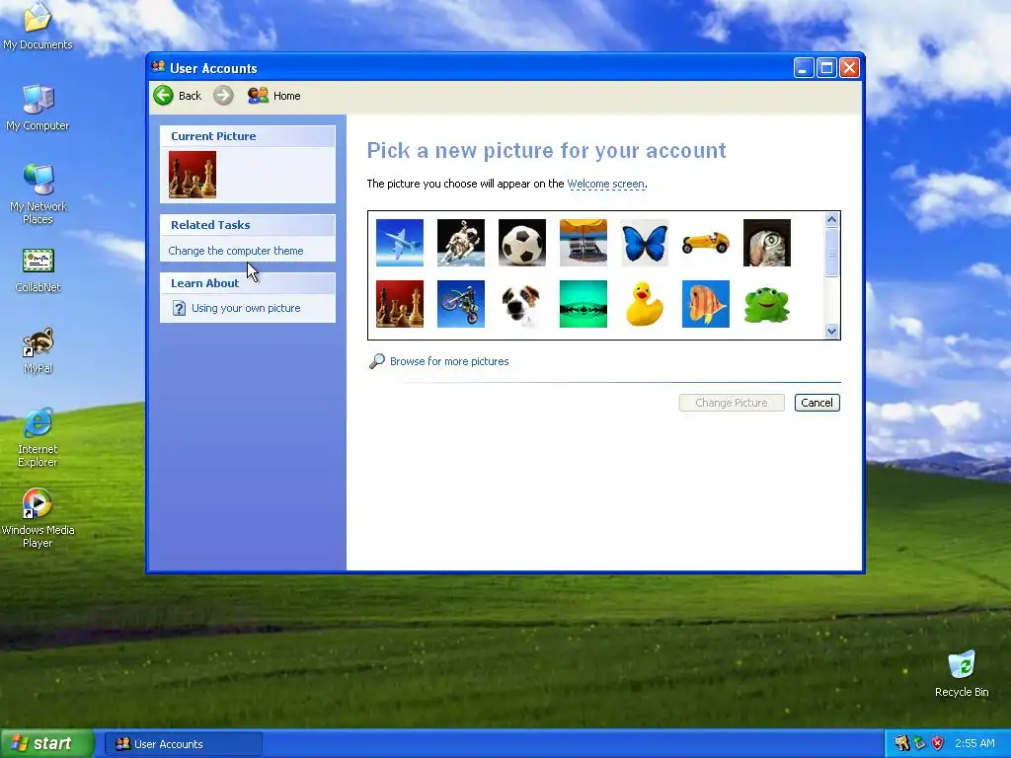Select the MyPal desktop shortcut

point(39,351)
